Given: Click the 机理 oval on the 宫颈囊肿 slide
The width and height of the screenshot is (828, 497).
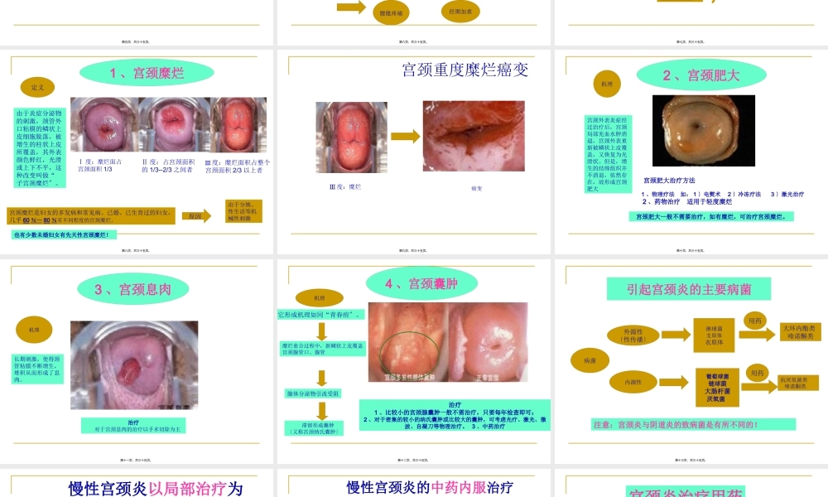Looking at the screenshot, I should pyautogui.click(x=319, y=297).
